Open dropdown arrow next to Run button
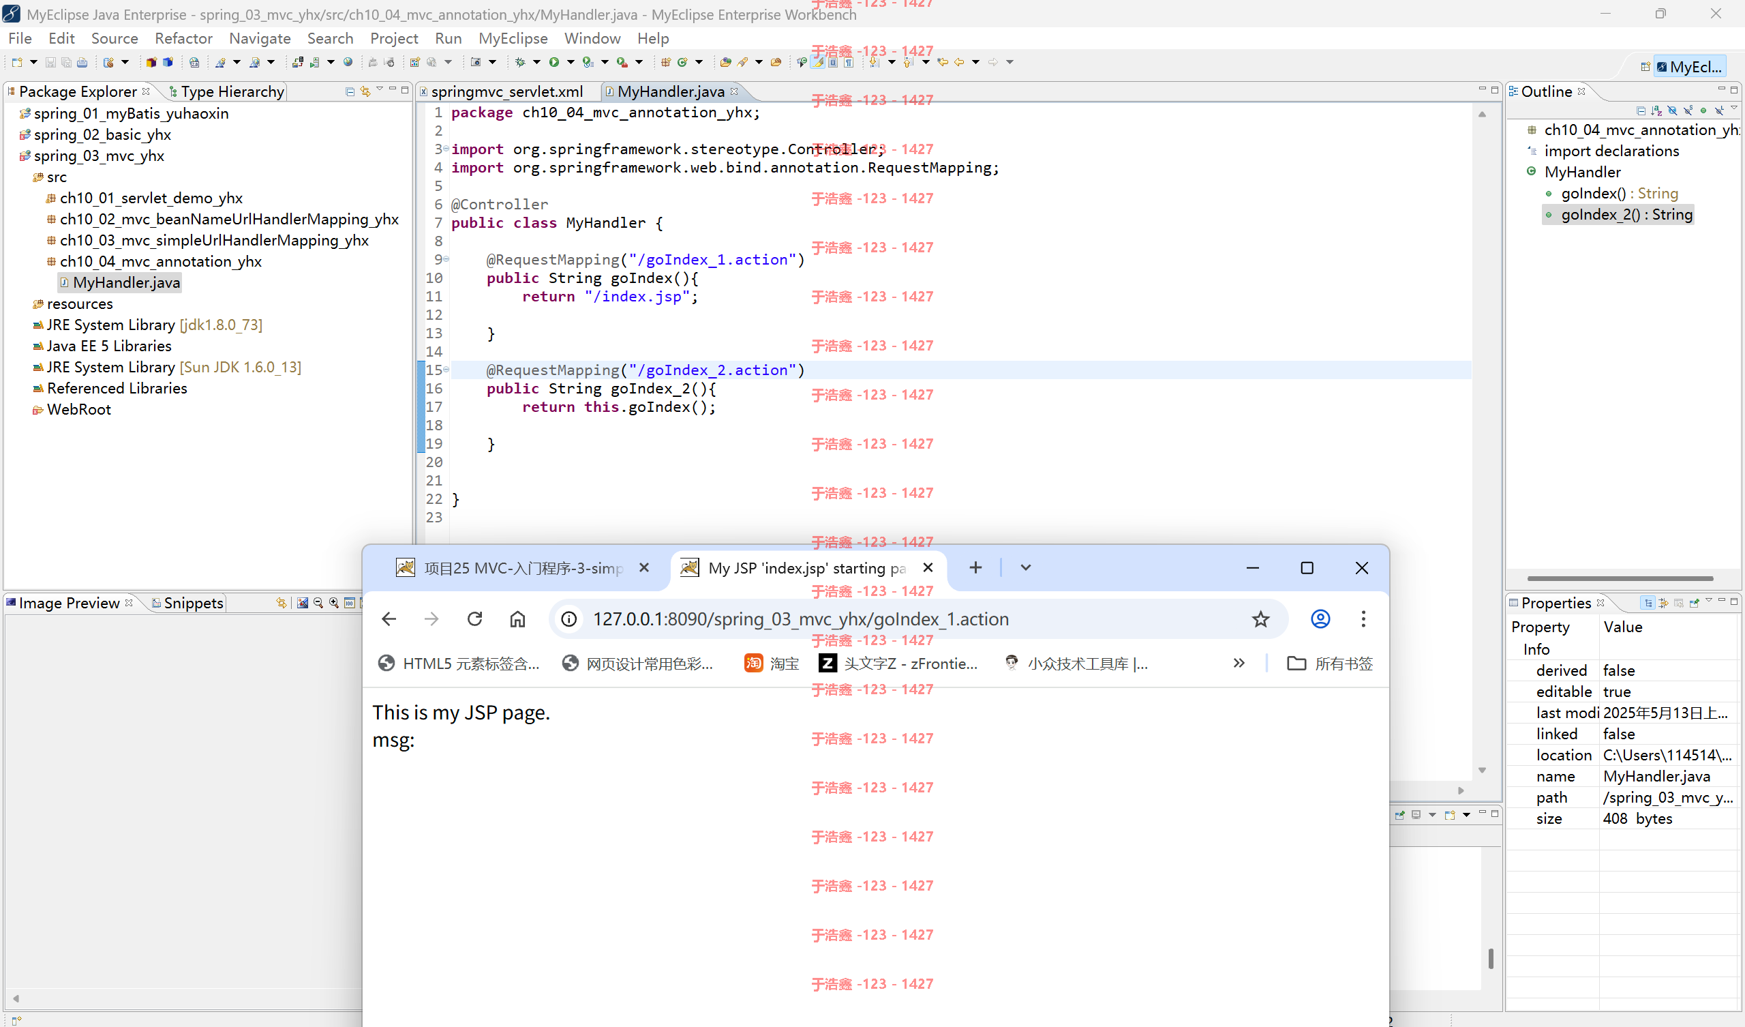The width and height of the screenshot is (1745, 1027). (x=571, y=62)
